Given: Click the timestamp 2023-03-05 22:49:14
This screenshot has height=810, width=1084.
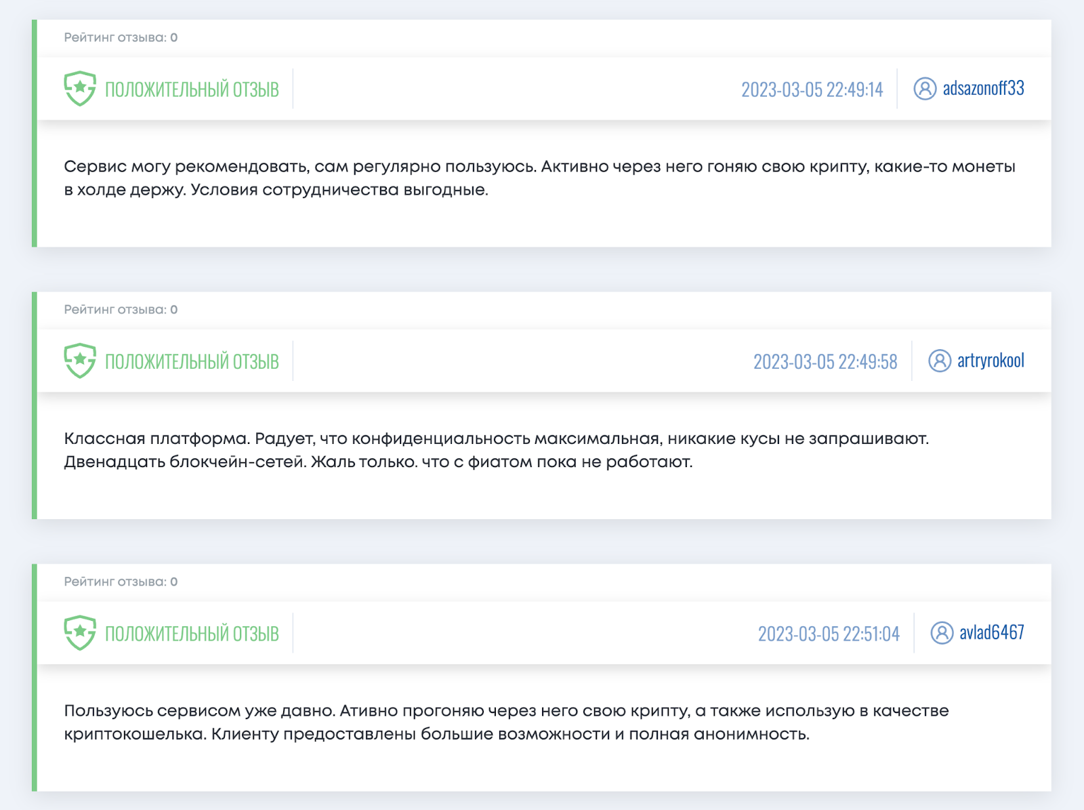Looking at the screenshot, I should point(812,89).
